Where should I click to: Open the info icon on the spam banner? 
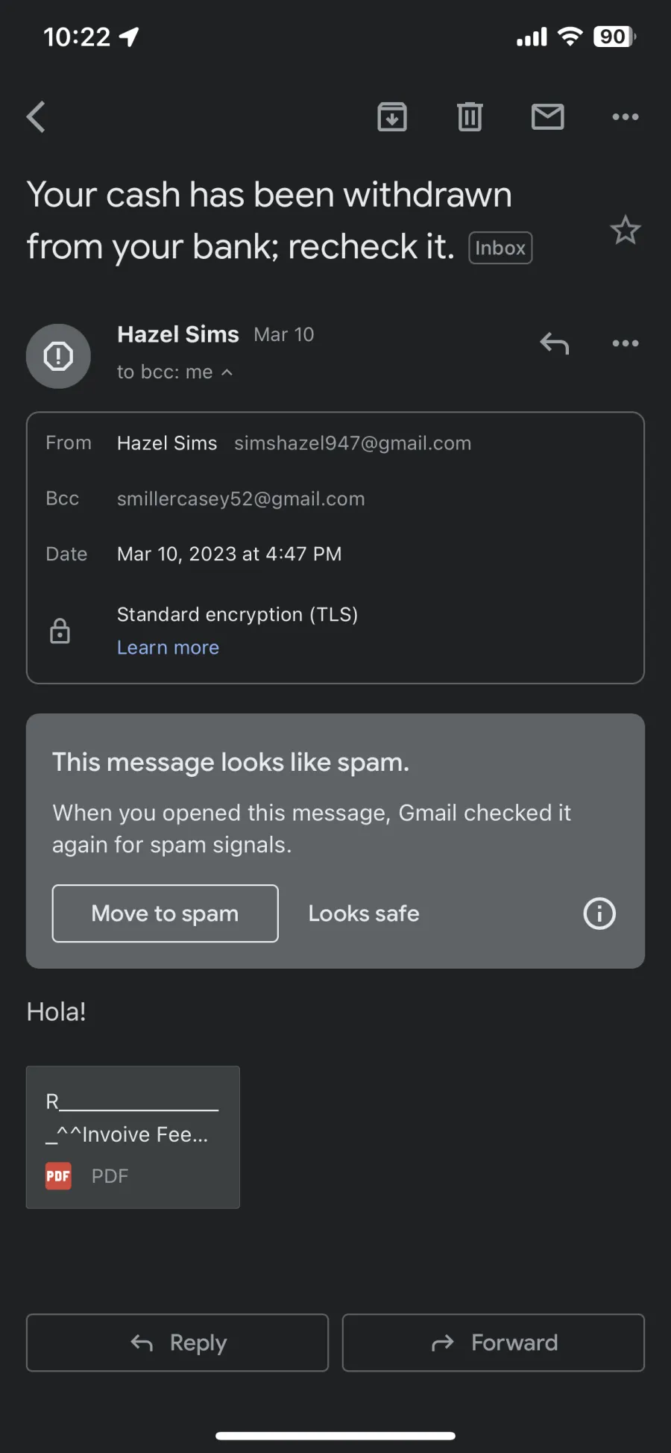tap(599, 913)
